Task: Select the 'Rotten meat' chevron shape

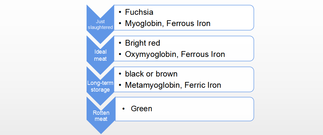Action: point(101,116)
